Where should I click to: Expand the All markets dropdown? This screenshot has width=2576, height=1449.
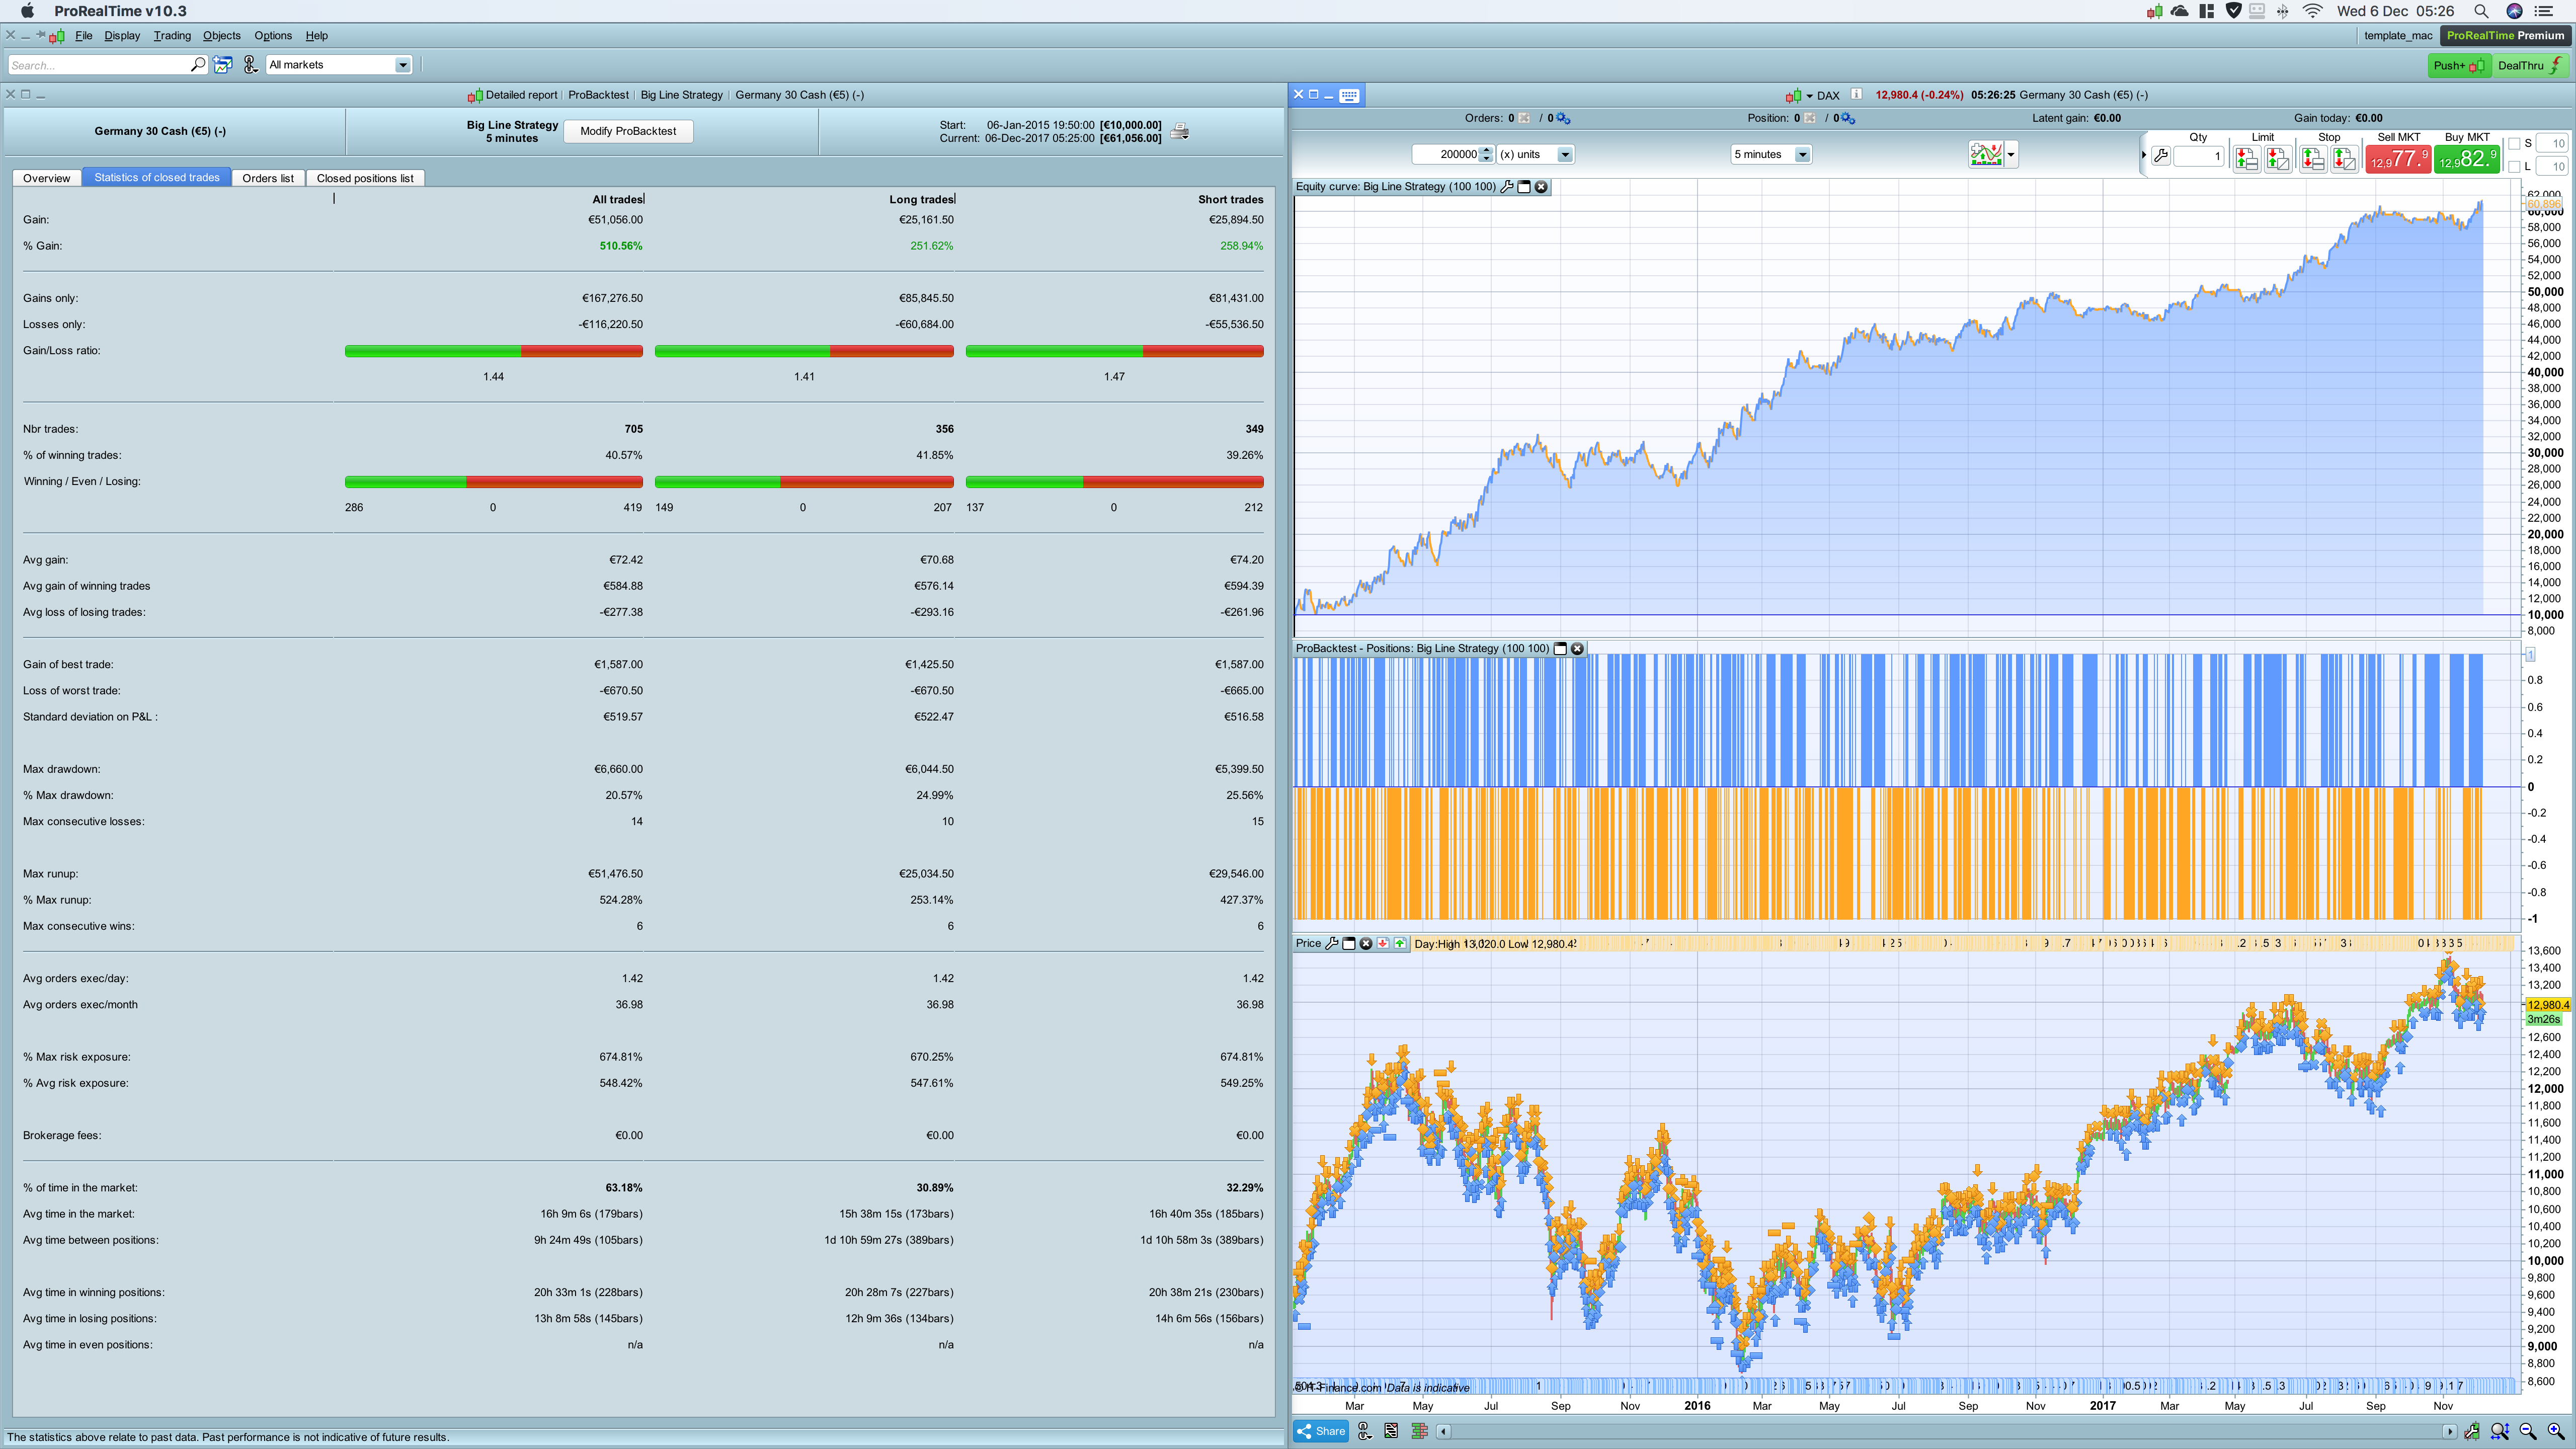pyautogui.click(x=402, y=65)
